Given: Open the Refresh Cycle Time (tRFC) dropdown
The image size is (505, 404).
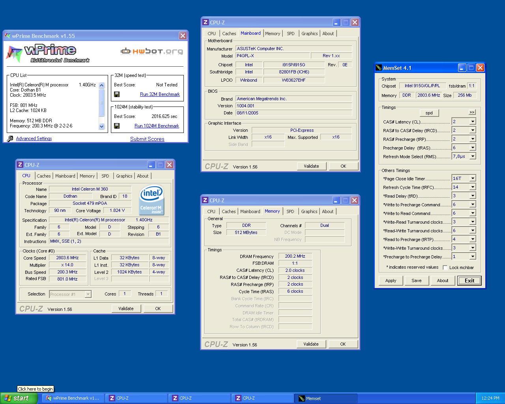Looking at the screenshot, I should pyautogui.click(x=472, y=187).
